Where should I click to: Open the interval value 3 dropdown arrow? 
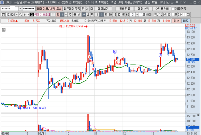pos(137,15)
